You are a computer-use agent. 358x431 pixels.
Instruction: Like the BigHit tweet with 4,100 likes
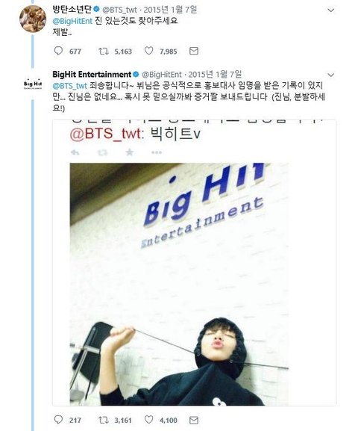coord(148,420)
